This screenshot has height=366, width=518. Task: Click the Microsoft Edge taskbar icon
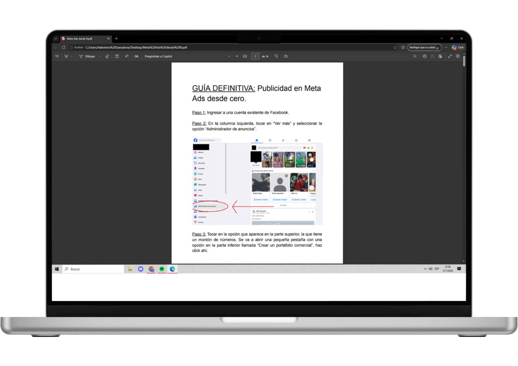172,269
